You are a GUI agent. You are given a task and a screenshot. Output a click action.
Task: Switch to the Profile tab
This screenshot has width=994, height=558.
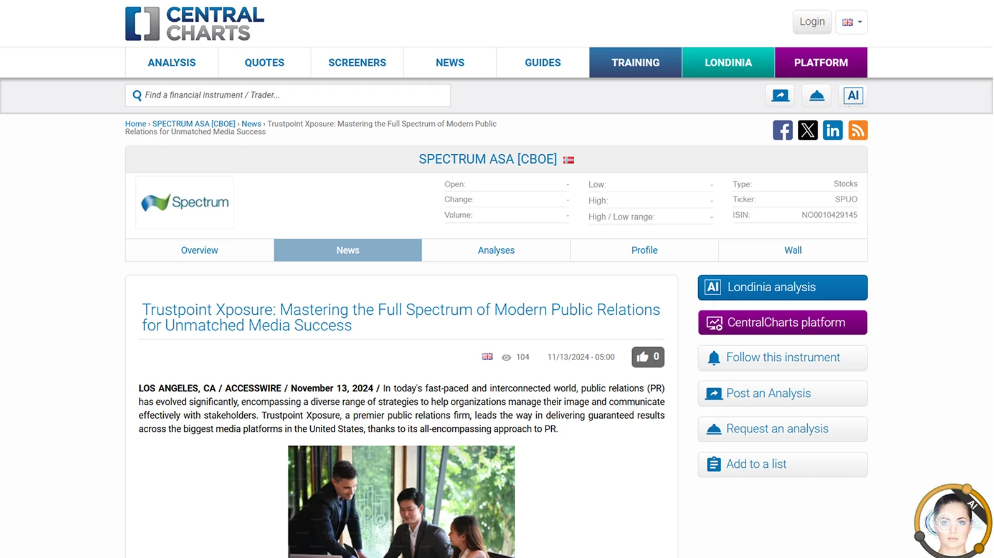(x=645, y=251)
